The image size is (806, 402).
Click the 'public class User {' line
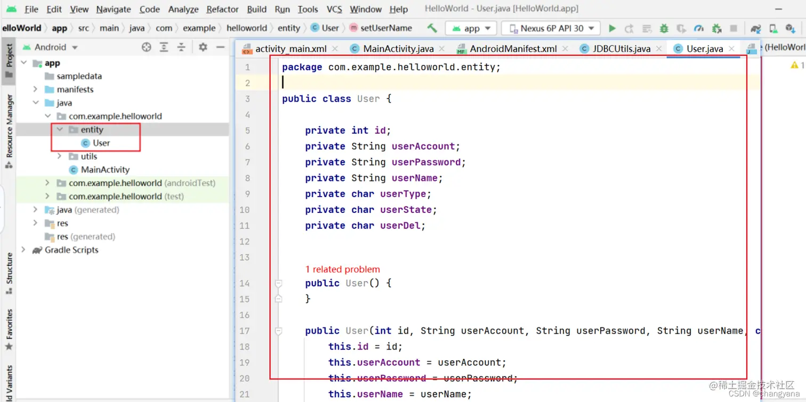(337, 99)
